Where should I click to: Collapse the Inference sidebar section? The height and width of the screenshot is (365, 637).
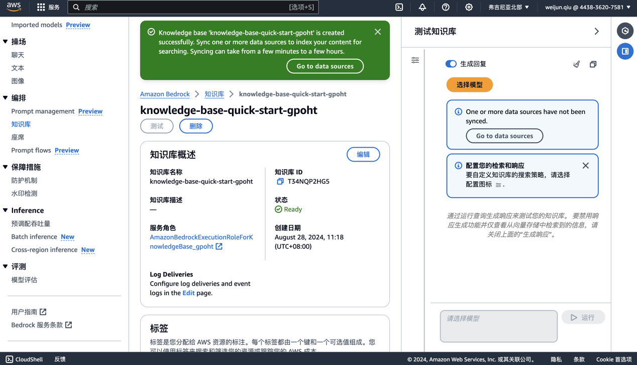pyautogui.click(x=6, y=210)
